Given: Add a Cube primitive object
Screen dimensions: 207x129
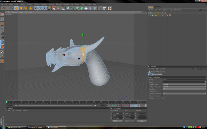Looking at the screenshot, I should 68,8.
